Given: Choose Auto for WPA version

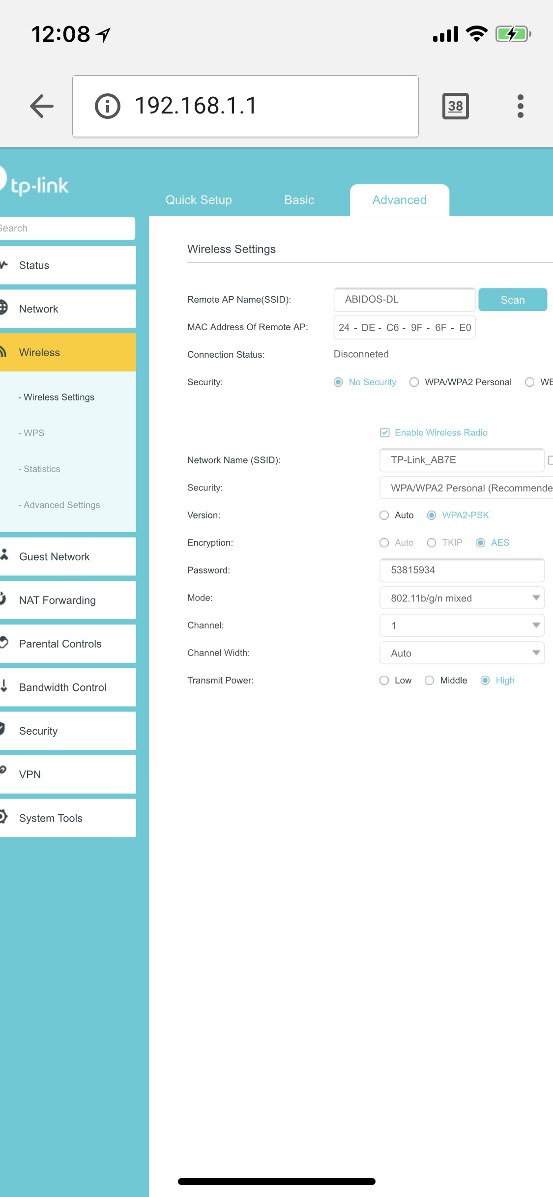Looking at the screenshot, I should tap(384, 515).
